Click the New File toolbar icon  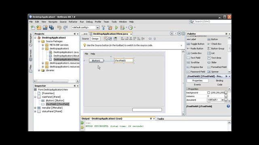pyautogui.click(x=33, y=27)
